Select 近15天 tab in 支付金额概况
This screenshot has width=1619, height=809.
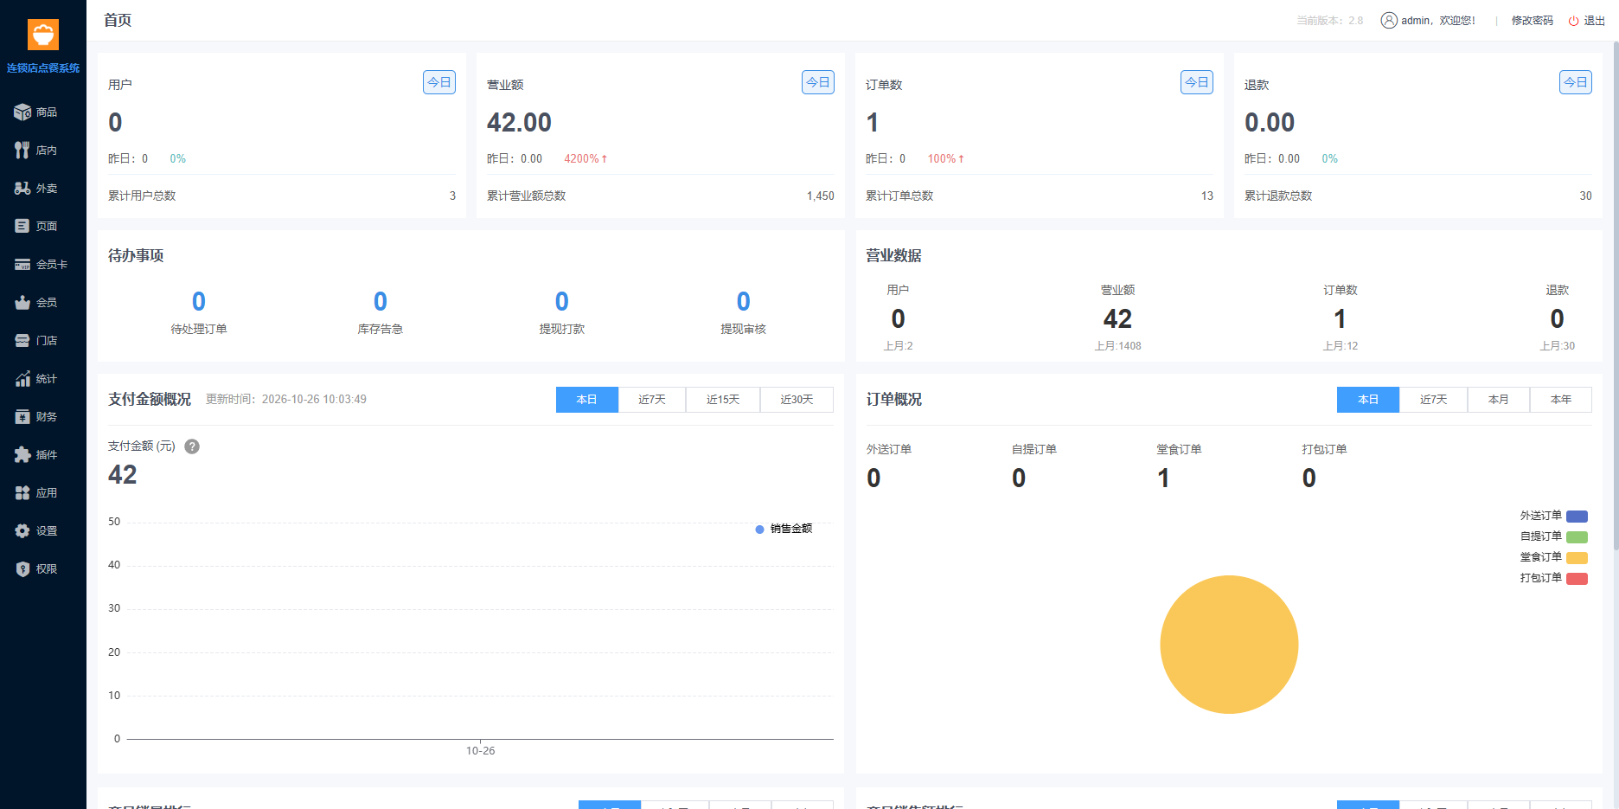point(723,400)
